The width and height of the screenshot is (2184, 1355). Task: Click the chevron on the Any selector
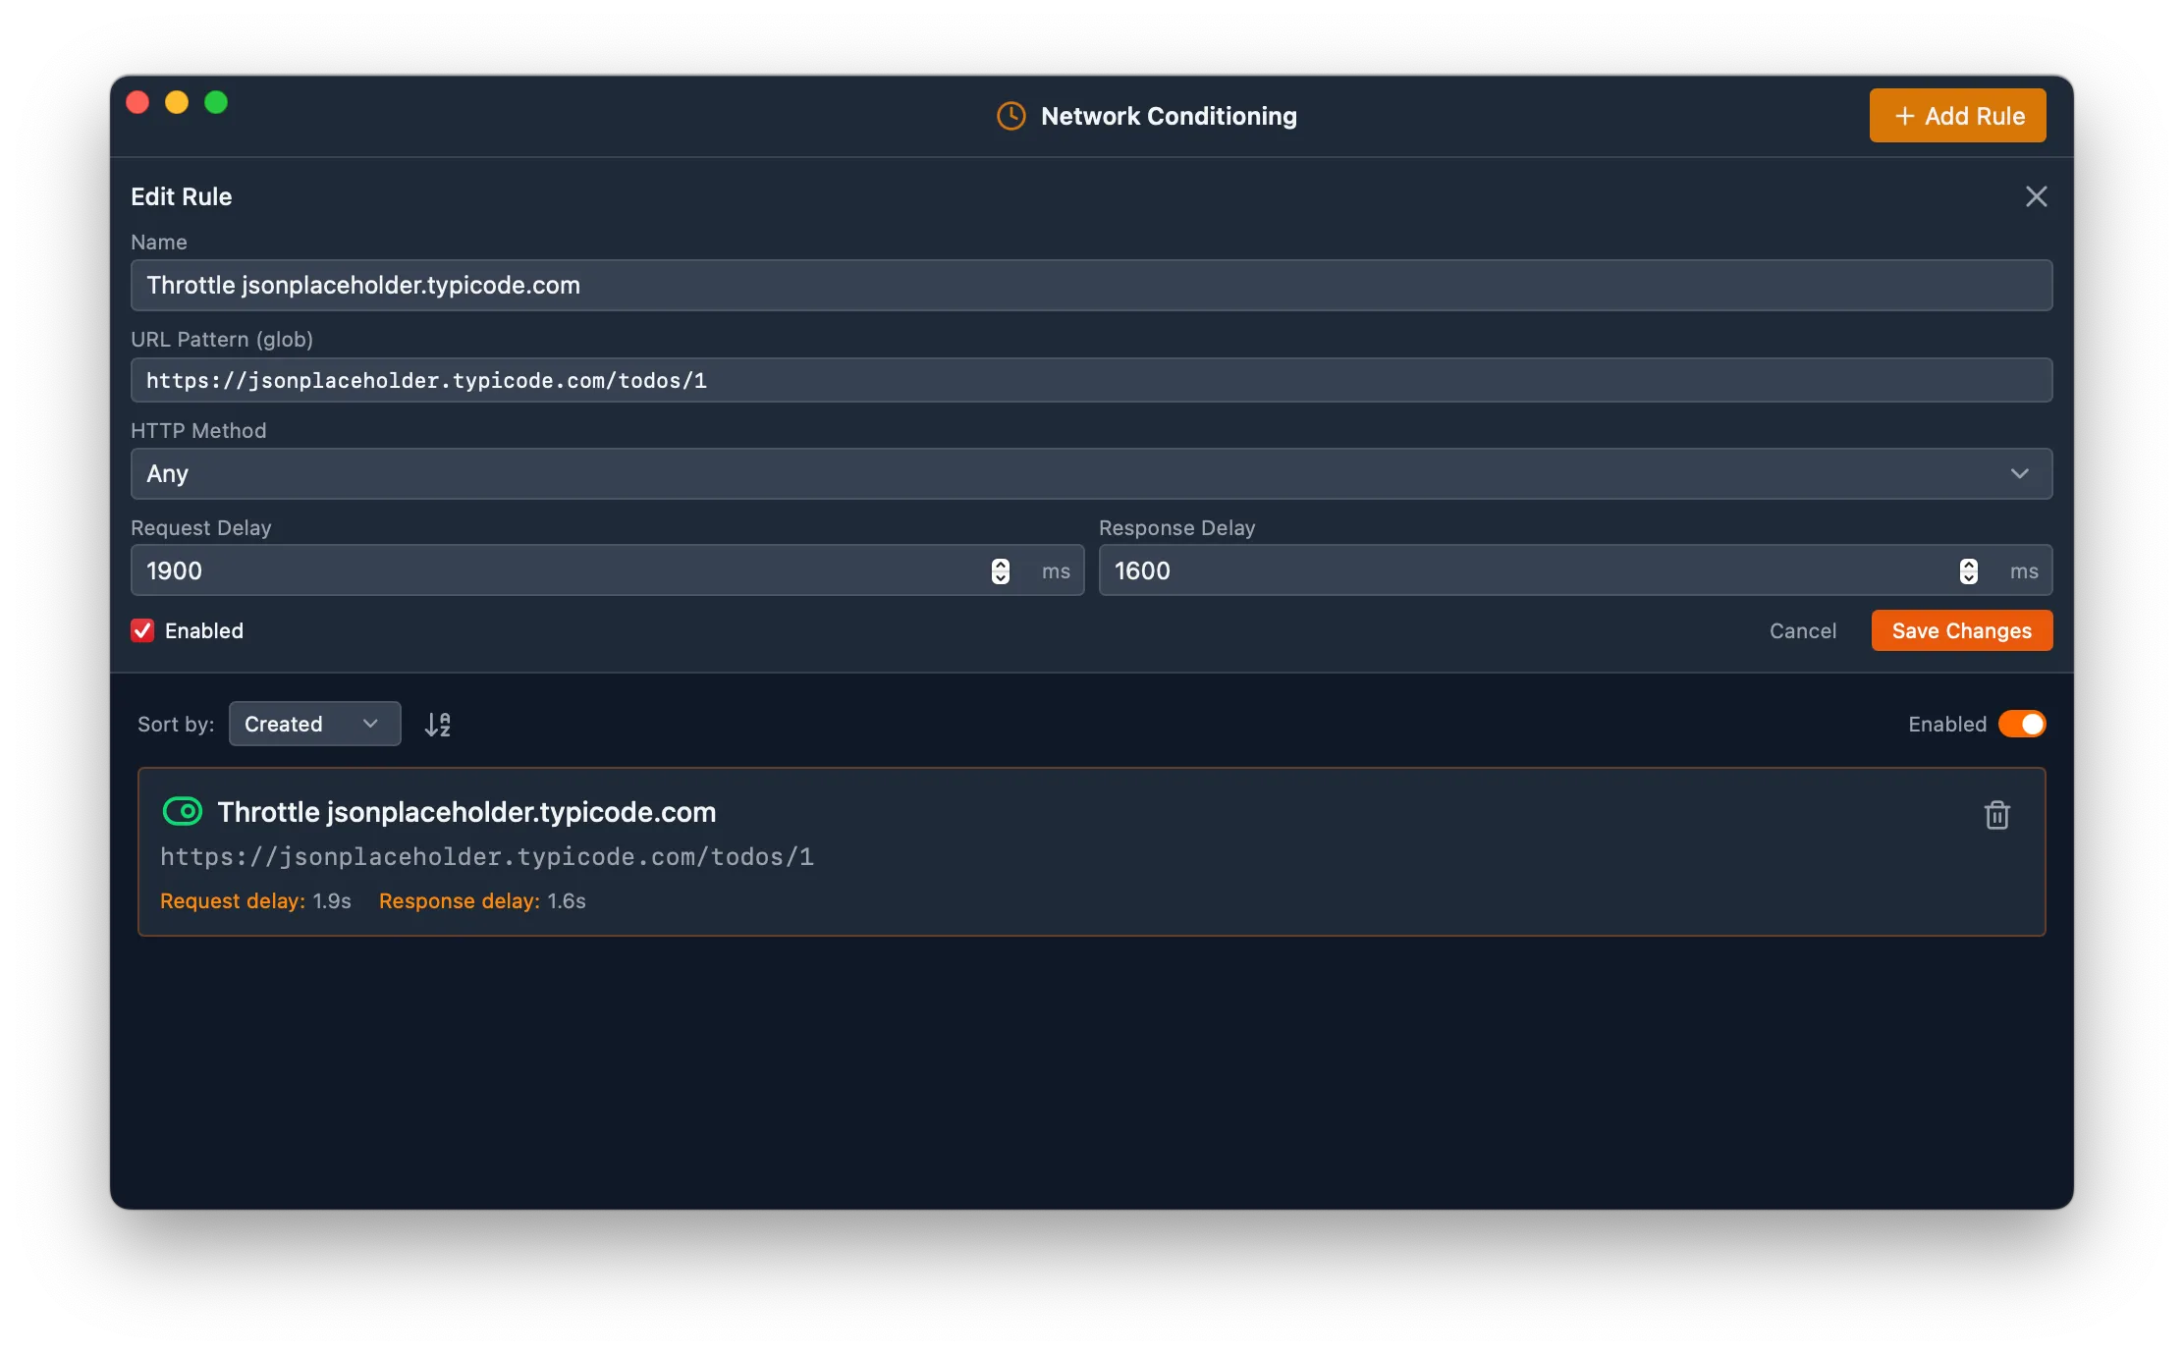(2019, 474)
